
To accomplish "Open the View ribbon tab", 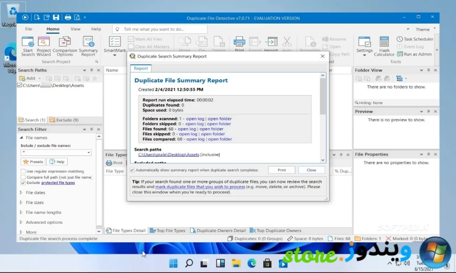I will (75, 29).
